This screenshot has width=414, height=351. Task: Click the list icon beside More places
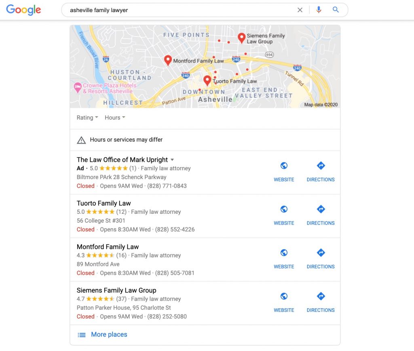pos(82,335)
